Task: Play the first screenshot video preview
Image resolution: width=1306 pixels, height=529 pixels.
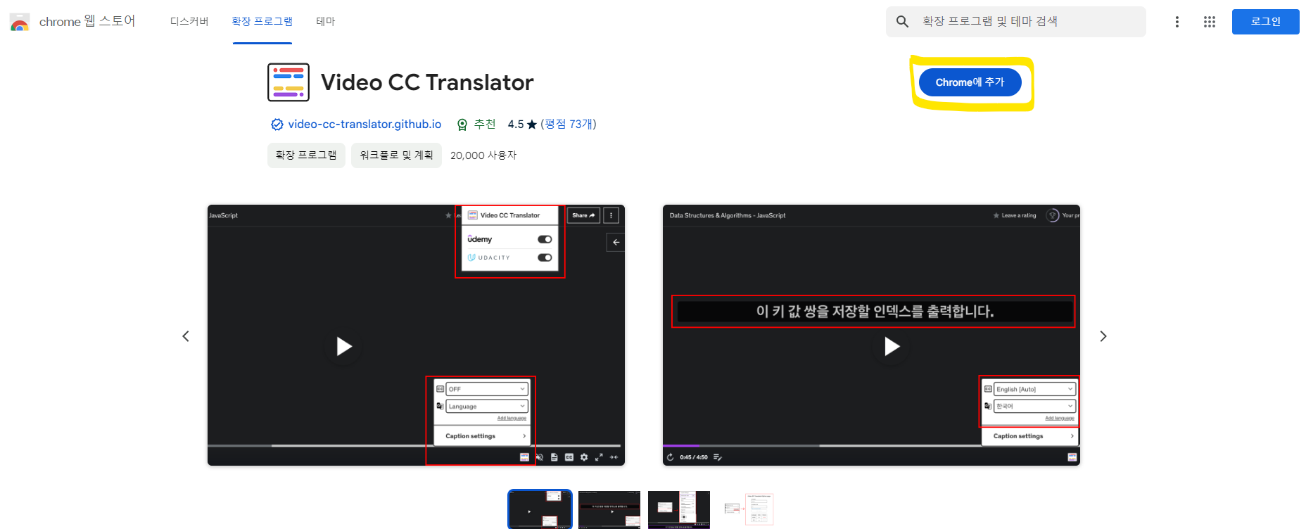Action: coord(343,346)
